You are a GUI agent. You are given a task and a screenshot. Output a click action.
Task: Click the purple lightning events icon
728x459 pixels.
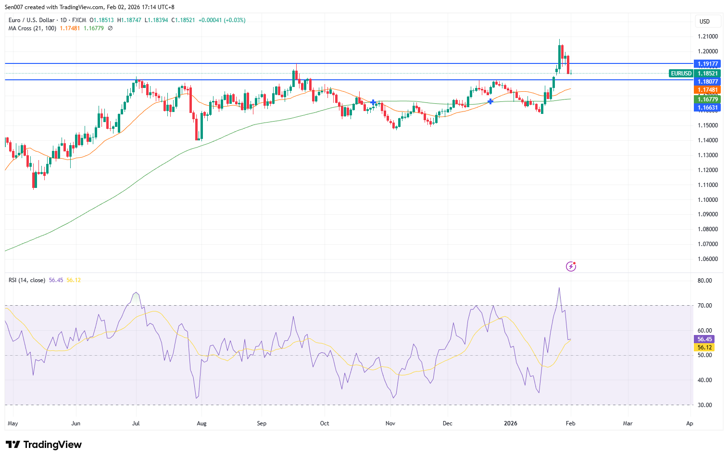click(571, 266)
